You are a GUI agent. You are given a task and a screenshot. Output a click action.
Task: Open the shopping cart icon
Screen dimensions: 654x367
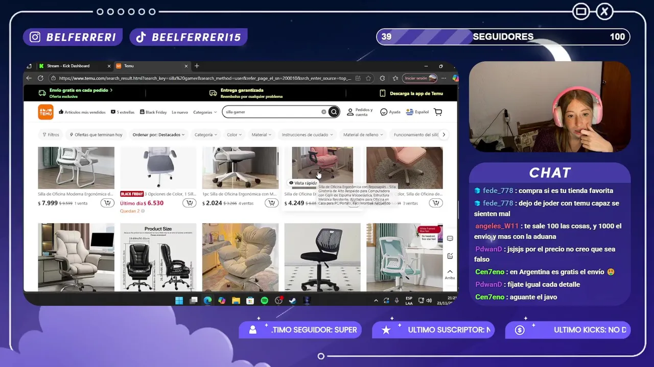tap(438, 112)
